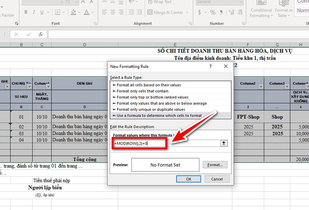Click the Format... button in dialog
The height and width of the screenshot is (210, 309).
(x=215, y=165)
